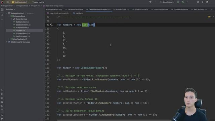Image resolution: width=215 pixels, height=121 pixels.
Task: Open more run actions vertical dots
Action: [187, 2]
